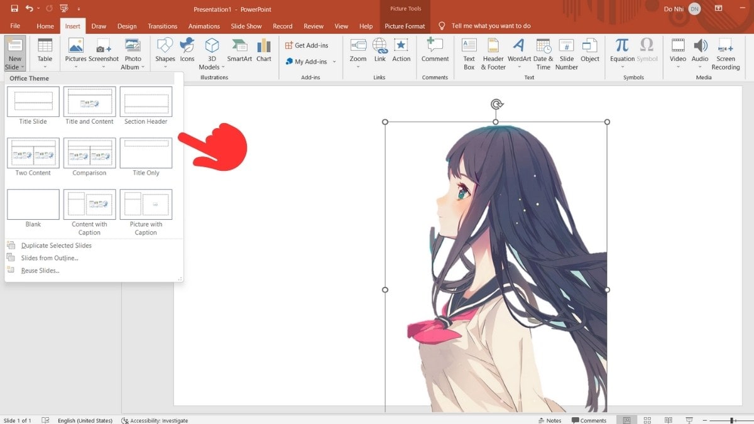Insert a Table from the ribbon

coord(45,54)
